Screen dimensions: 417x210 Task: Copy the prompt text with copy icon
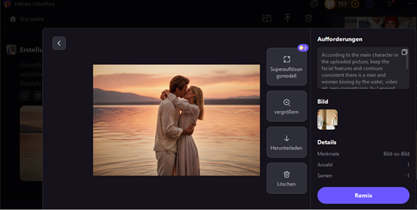point(404,53)
